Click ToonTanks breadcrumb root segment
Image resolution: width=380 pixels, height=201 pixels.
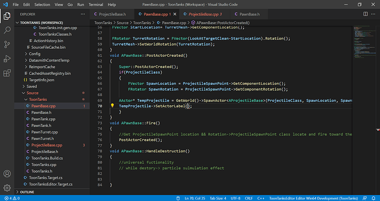(103, 23)
